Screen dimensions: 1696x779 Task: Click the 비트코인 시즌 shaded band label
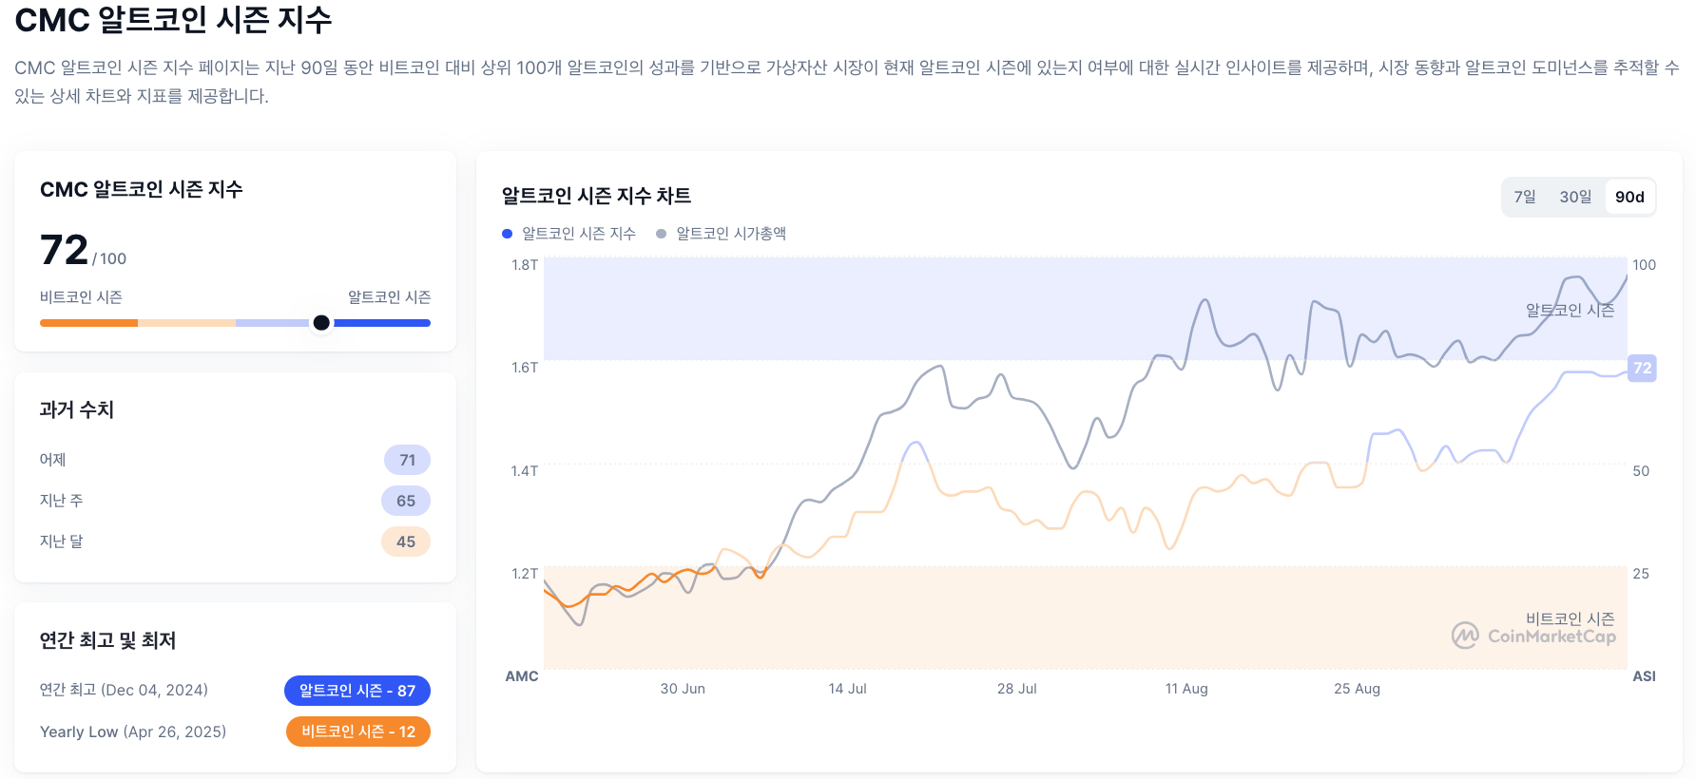pyautogui.click(x=1570, y=617)
